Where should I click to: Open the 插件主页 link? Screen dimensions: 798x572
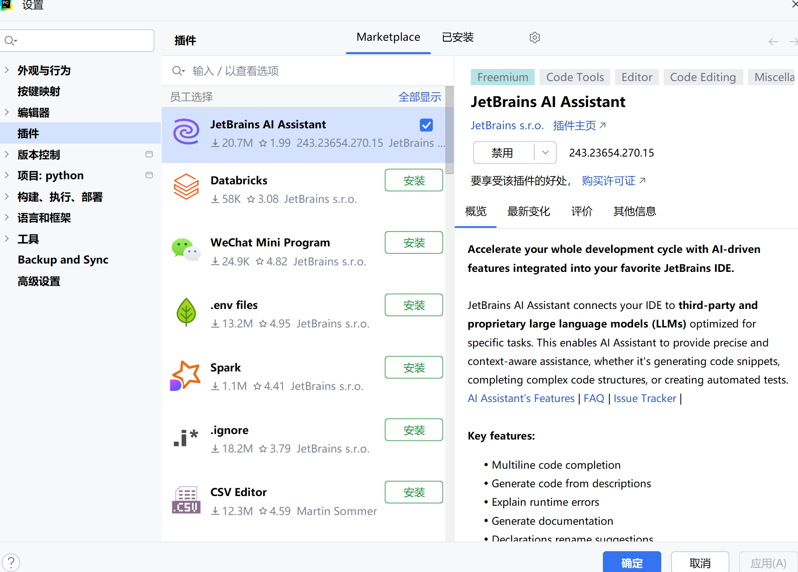pos(579,126)
